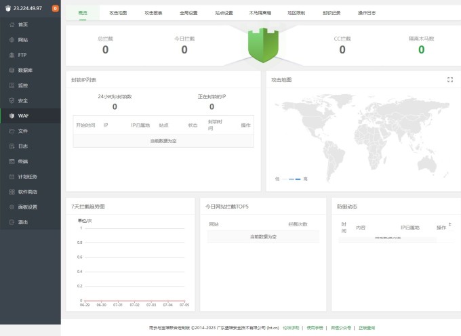Viewport: 461px width, 336px height.
Task: Click the 退出 logout icon
Action: [12, 222]
